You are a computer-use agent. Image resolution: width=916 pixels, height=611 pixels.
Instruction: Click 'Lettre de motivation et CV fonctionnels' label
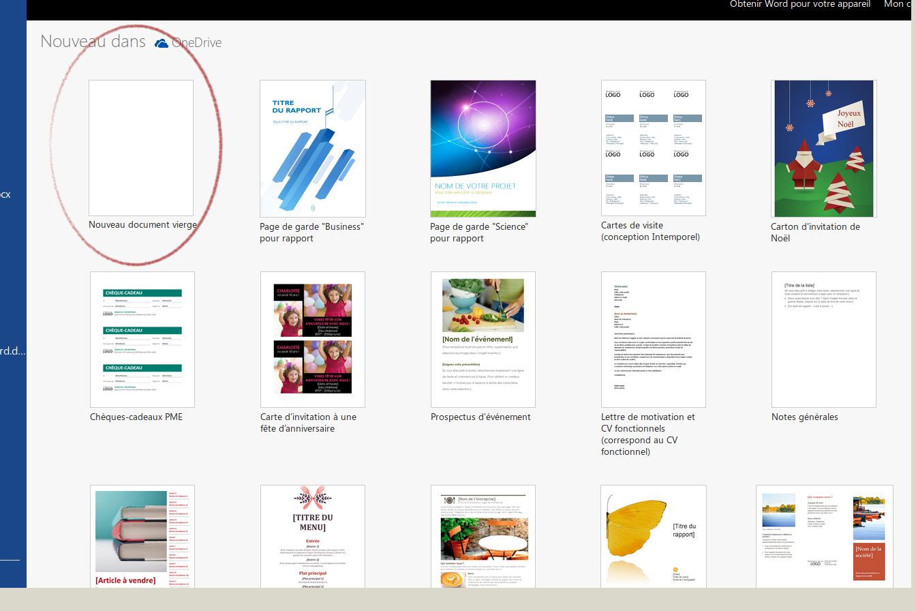648,434
